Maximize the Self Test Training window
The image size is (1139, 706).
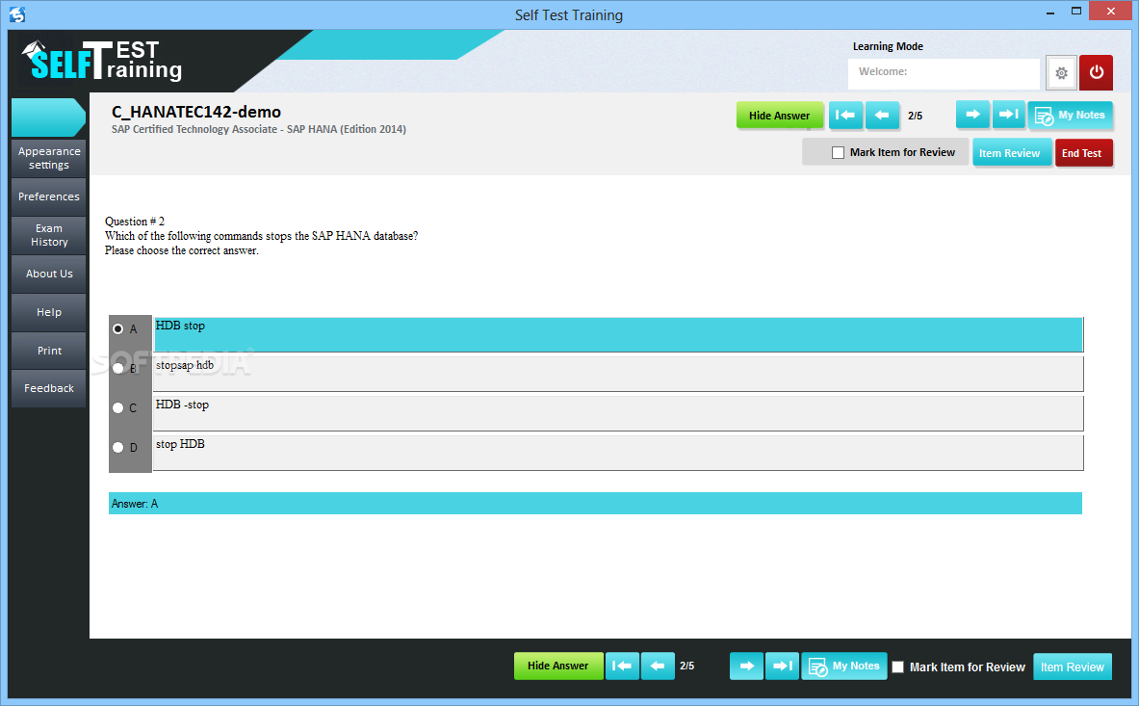(x=1076, y=11)
